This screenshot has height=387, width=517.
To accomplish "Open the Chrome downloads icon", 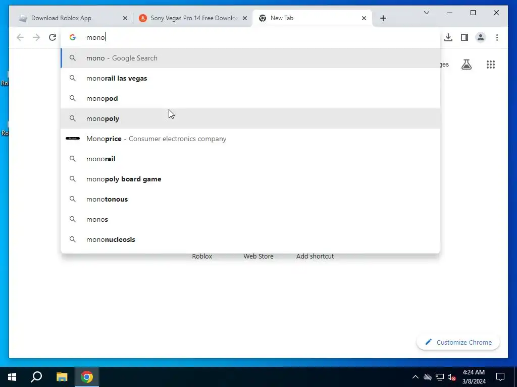I will (x=448, y=37).
